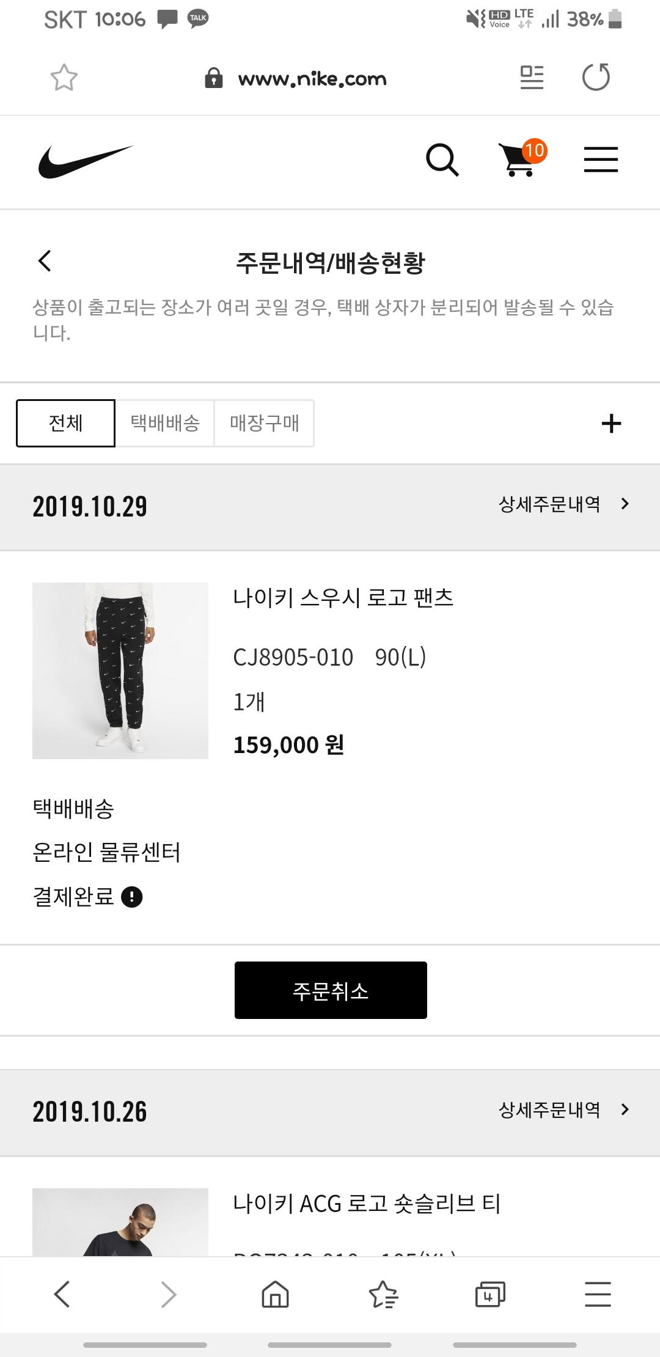Open the swoosh logo pants product thumbnail
Image resolution: width=660 pixels, height=1357 pixels.
tap(120, 671)
